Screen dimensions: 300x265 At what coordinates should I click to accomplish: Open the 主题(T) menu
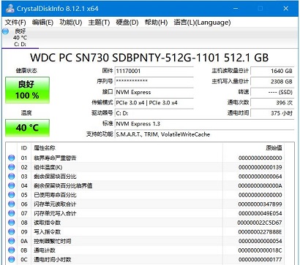point(99,23)
